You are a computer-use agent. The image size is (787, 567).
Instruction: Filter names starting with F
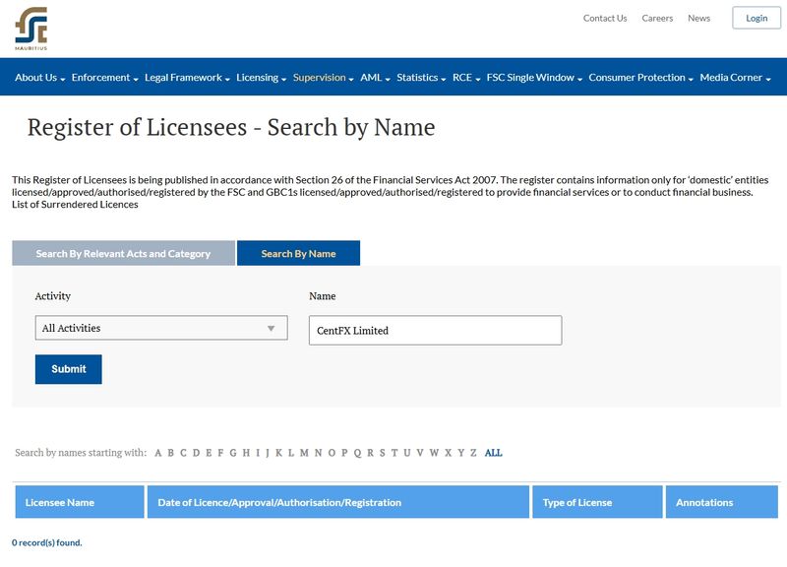(220, 453)
